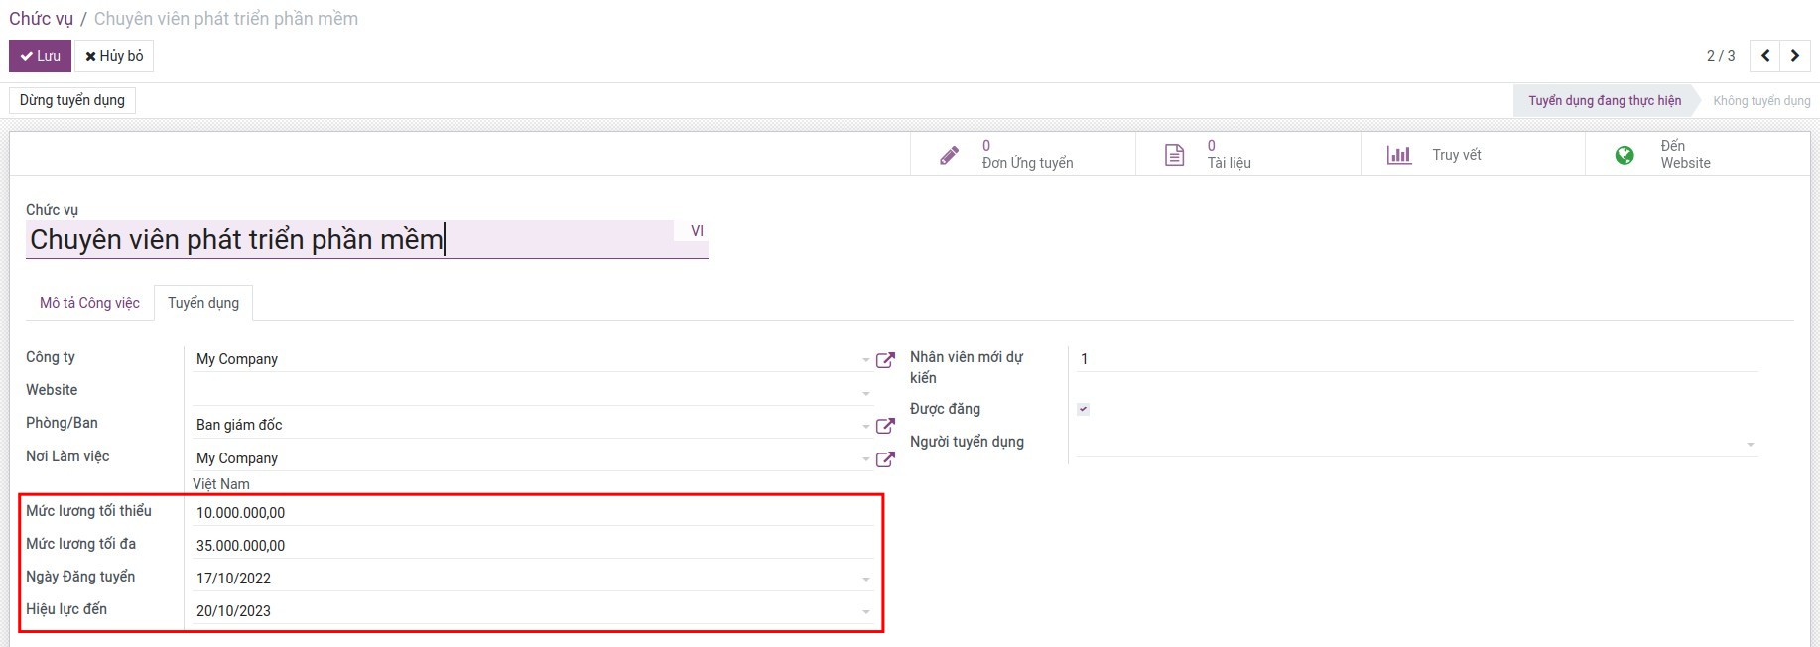Click the Lưu save button
Viewport: 1820px width, 647px height.
tap(40, 56)
